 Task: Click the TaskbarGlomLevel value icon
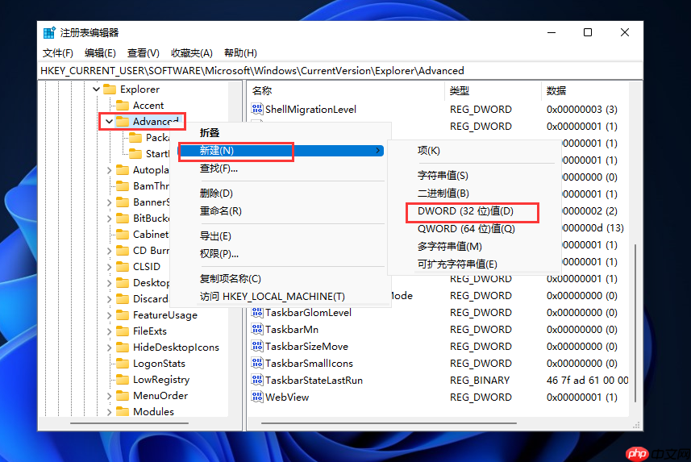click(257, 313)
